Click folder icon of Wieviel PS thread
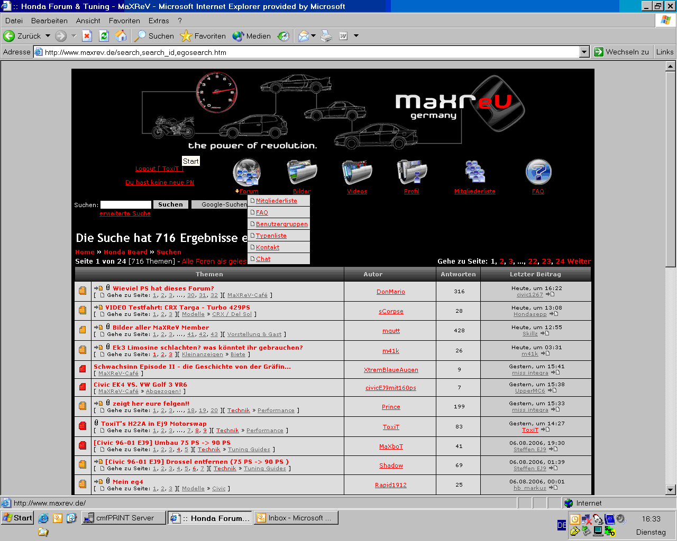 tap(83, 291)
